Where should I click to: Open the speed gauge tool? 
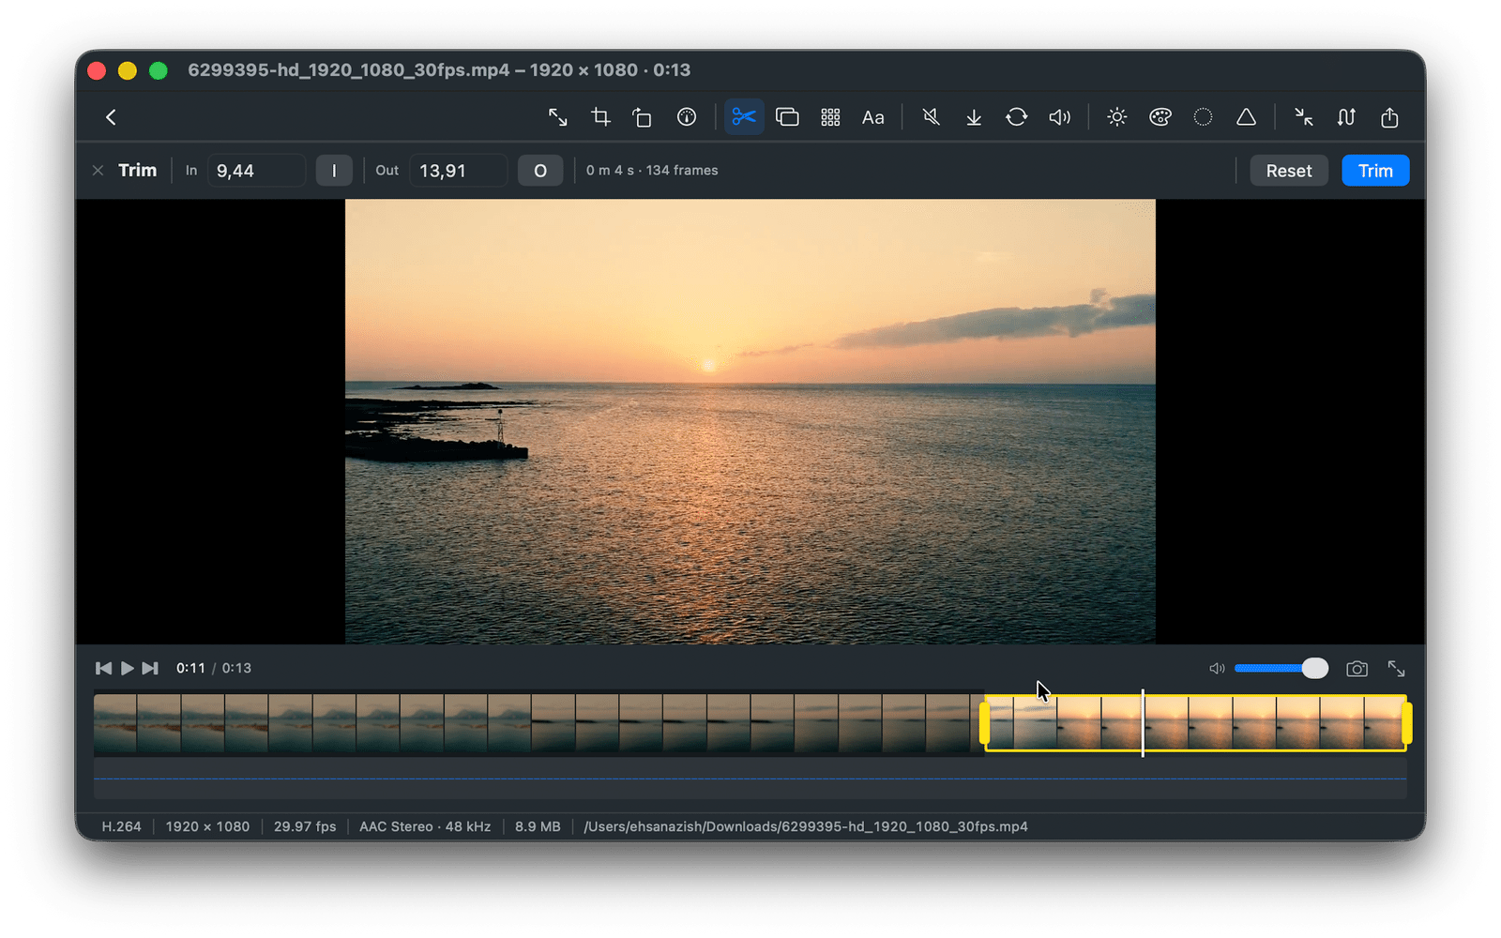coord(687,117)
